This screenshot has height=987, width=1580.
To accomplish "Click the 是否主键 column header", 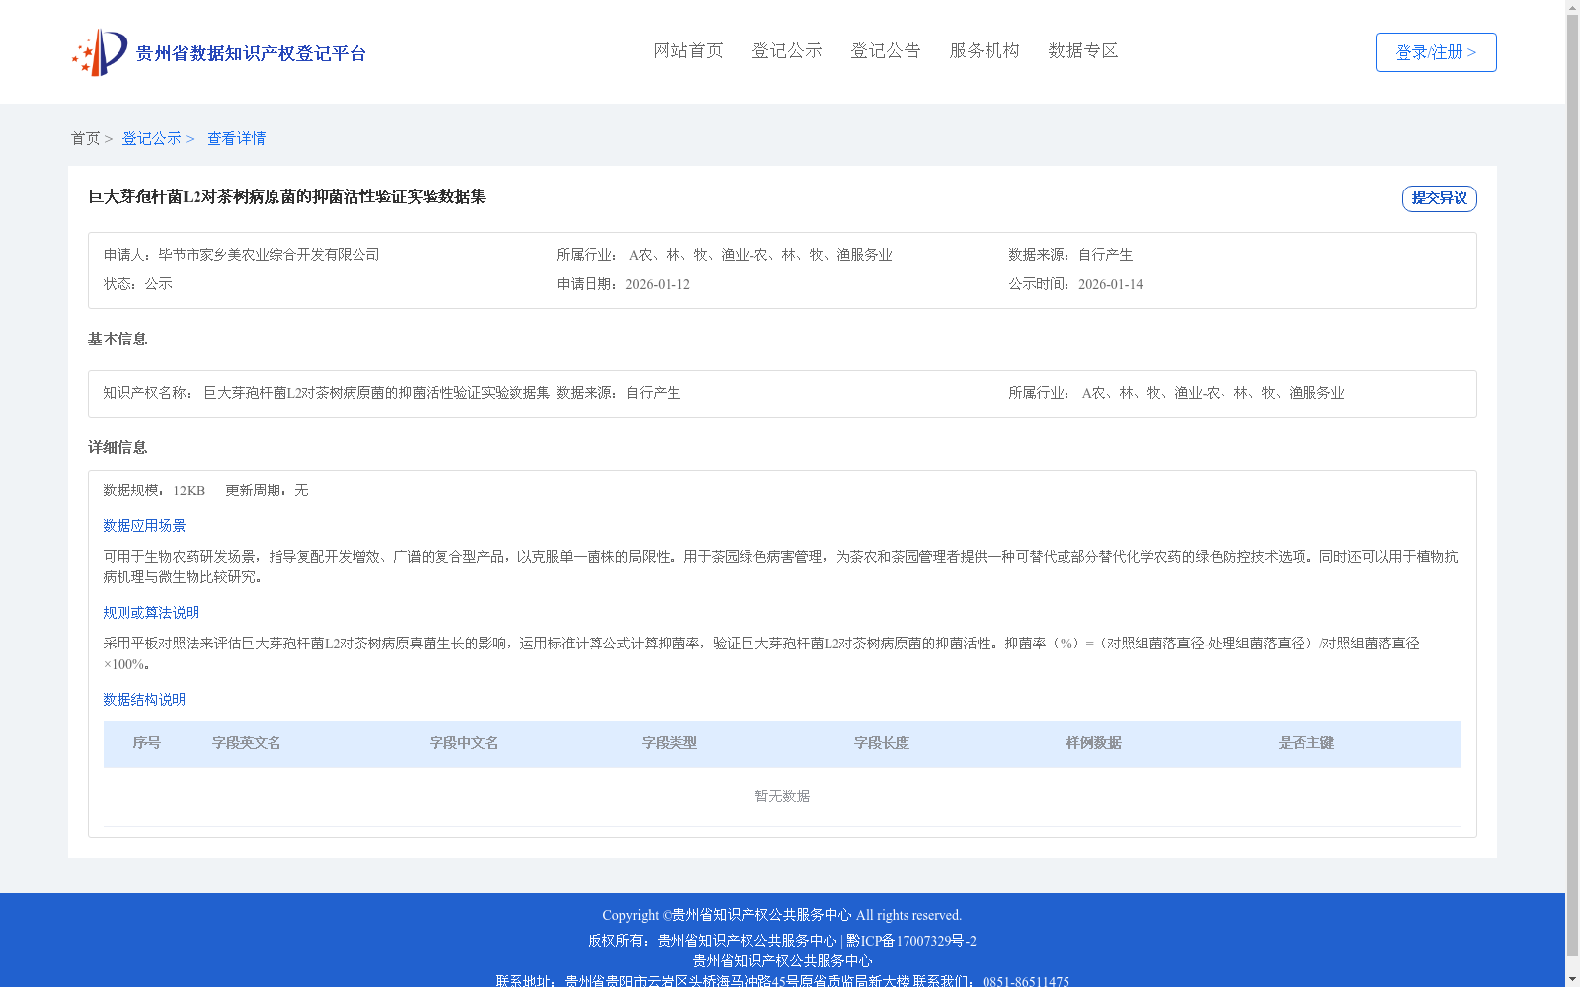I will click(x=1306, y=743).
